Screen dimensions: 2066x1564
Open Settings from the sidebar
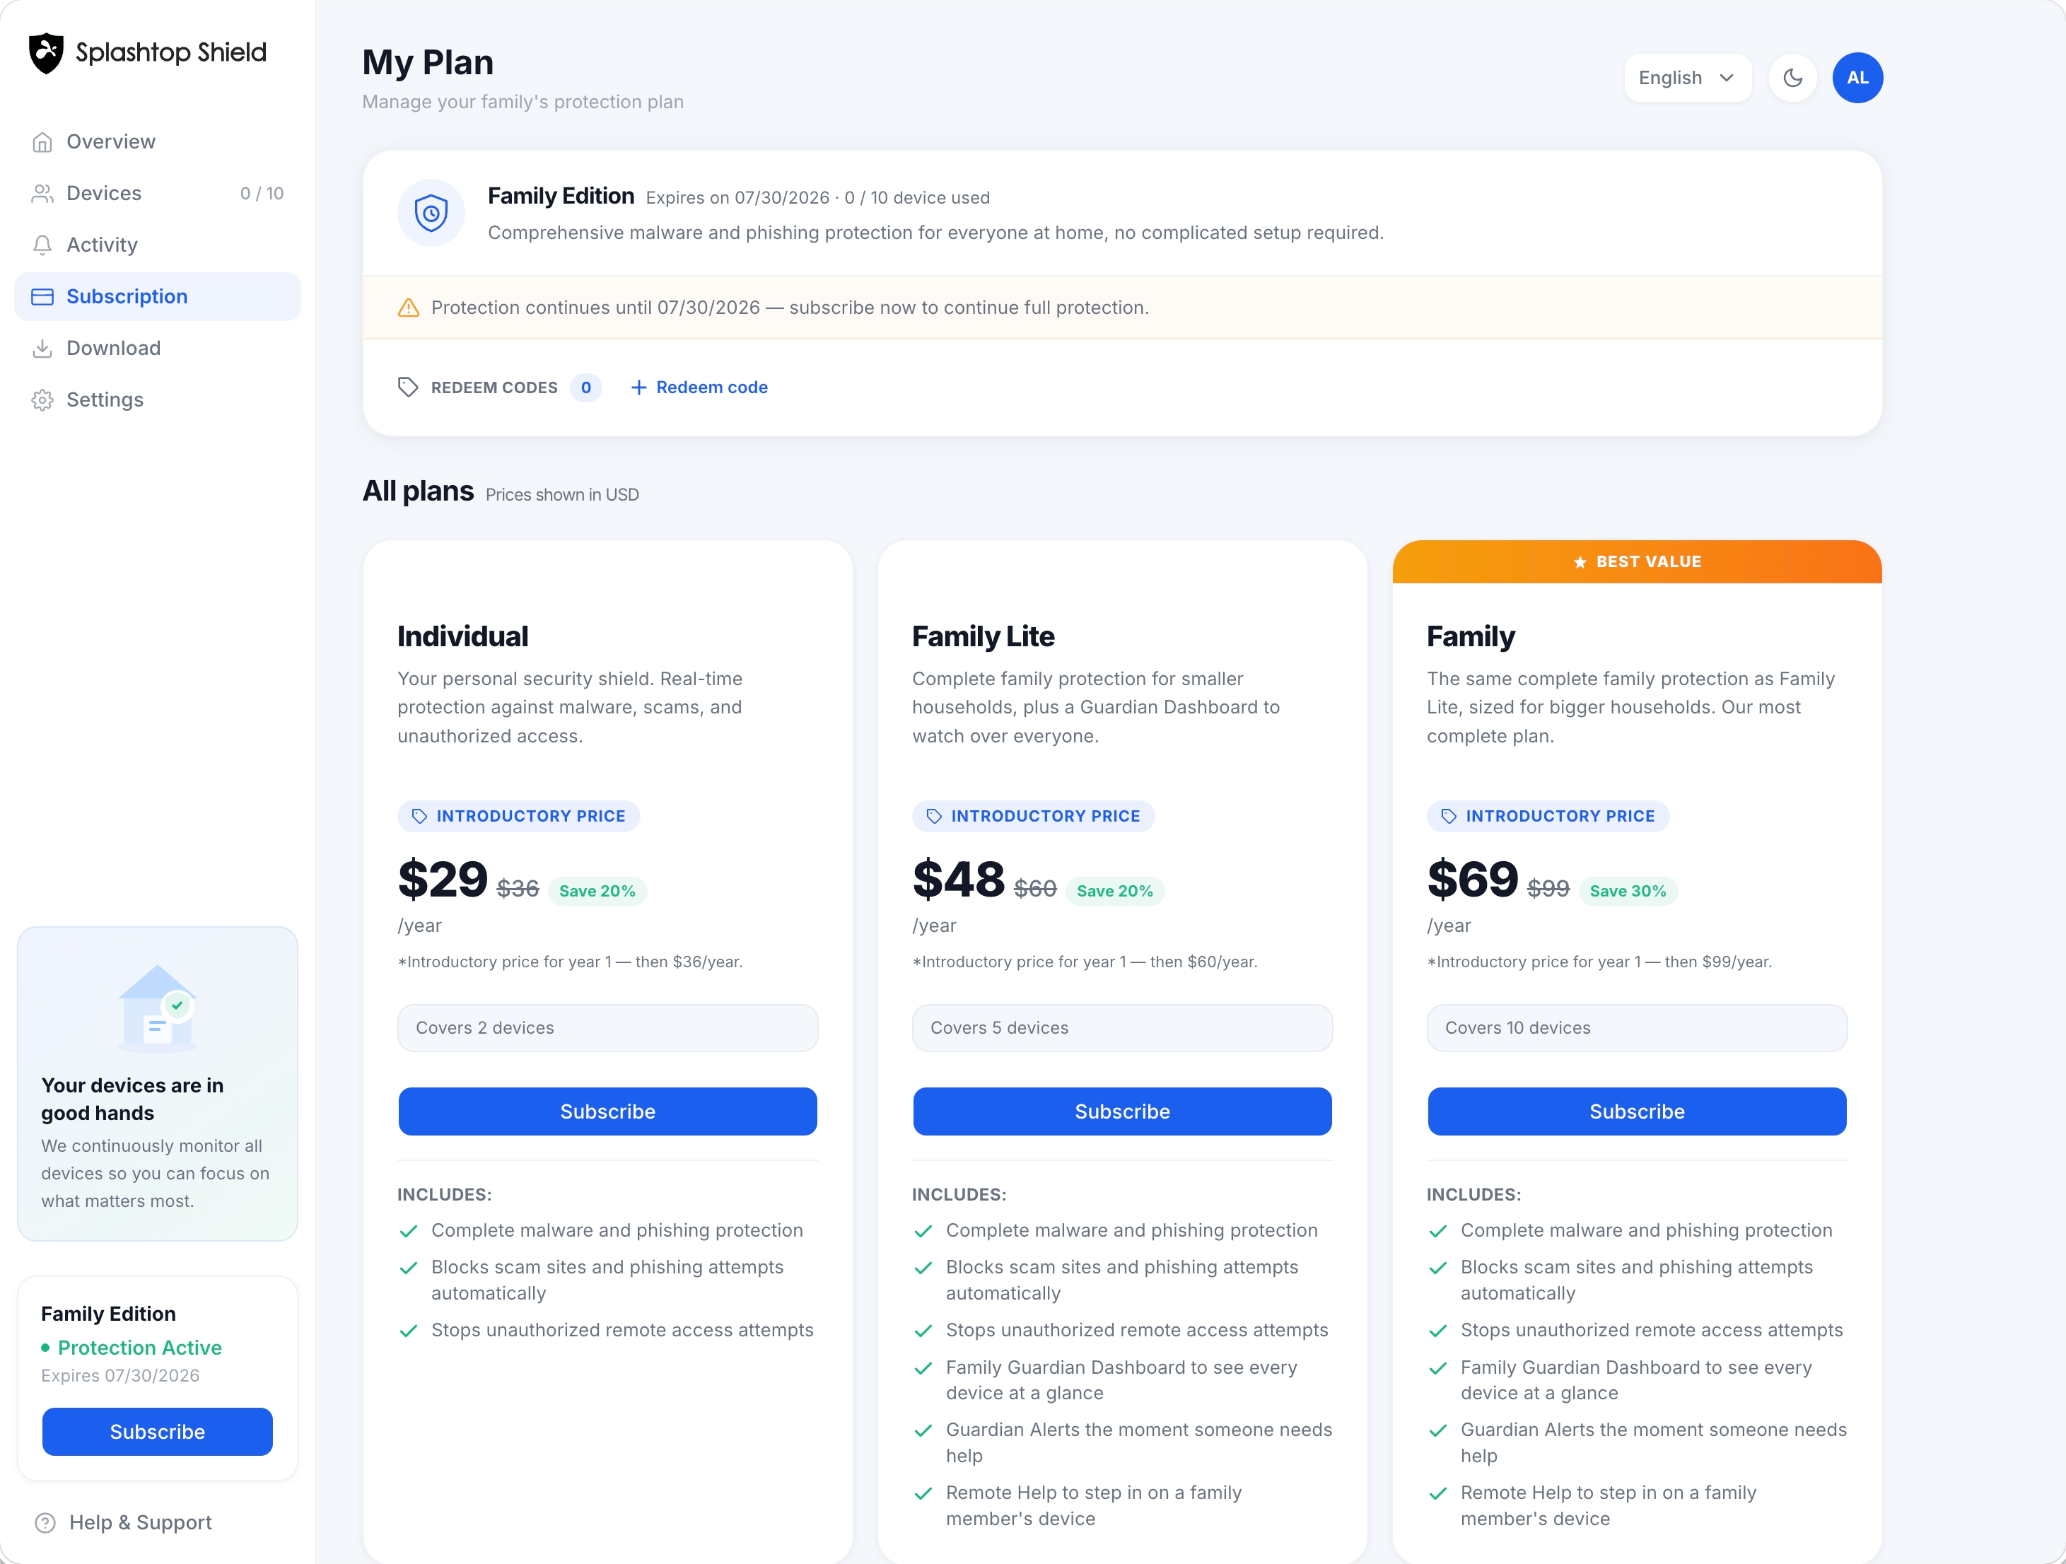click(157, 399)
